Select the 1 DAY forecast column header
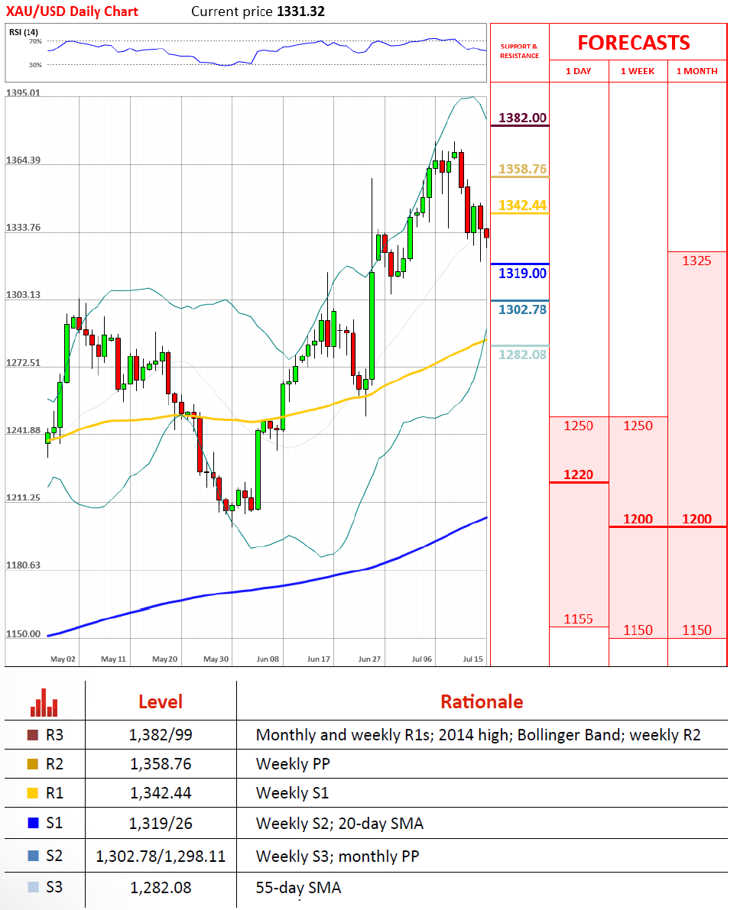Viewport: 737px width, 910px height. (x=579, y=71)
